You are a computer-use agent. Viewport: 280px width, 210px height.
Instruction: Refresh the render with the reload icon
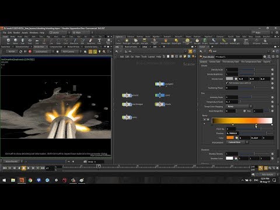pos(20,51)
